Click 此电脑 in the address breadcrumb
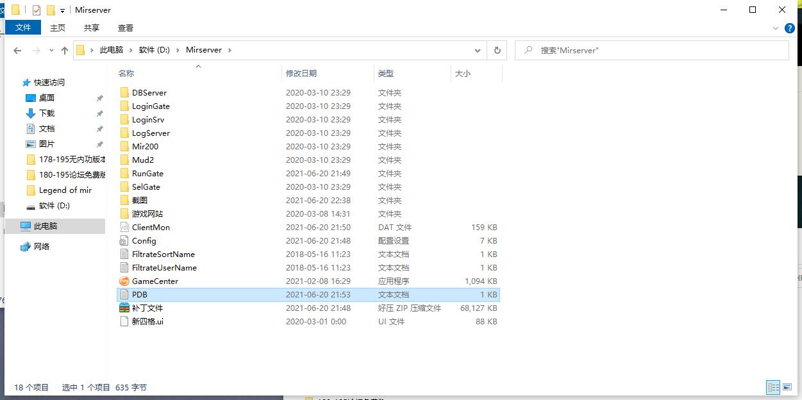The height and width of the screenshot is (400, 802). tap(112, 50)
